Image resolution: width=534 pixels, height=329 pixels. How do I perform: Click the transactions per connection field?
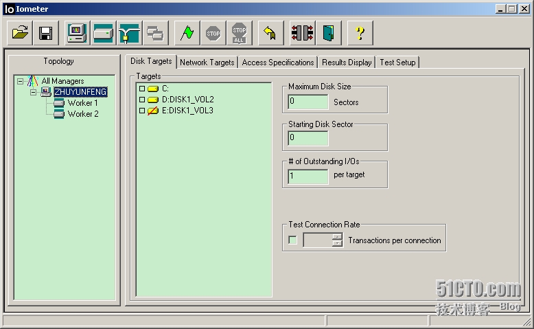318,240
